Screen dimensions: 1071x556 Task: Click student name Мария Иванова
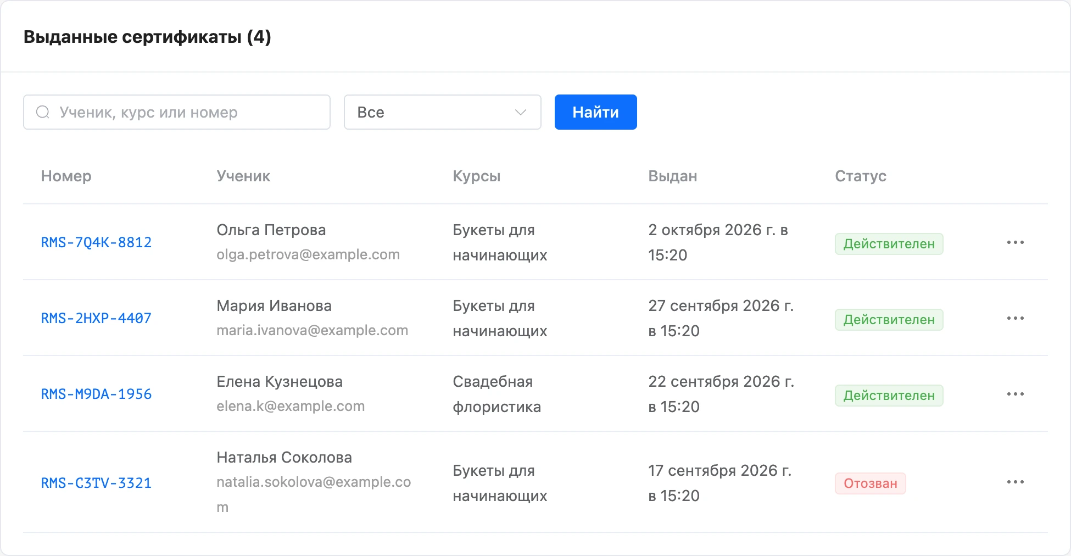coord(274,305)
